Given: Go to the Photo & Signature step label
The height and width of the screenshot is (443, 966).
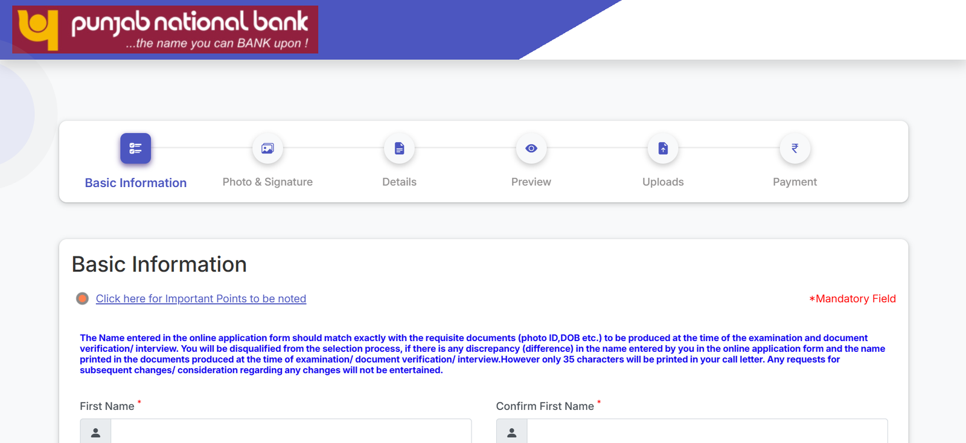Looking at the screenshot, I should click(x=267, y=182).
